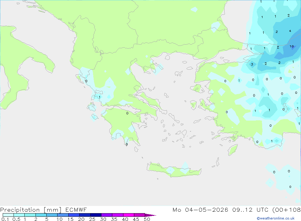The height and width of the screenshot is (221, 301).
Task: Select the 2–5 mm legend color swatch
Action: [x=41, y=215]
